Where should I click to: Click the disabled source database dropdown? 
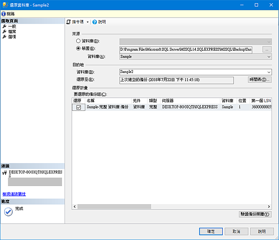click(196, 42)
